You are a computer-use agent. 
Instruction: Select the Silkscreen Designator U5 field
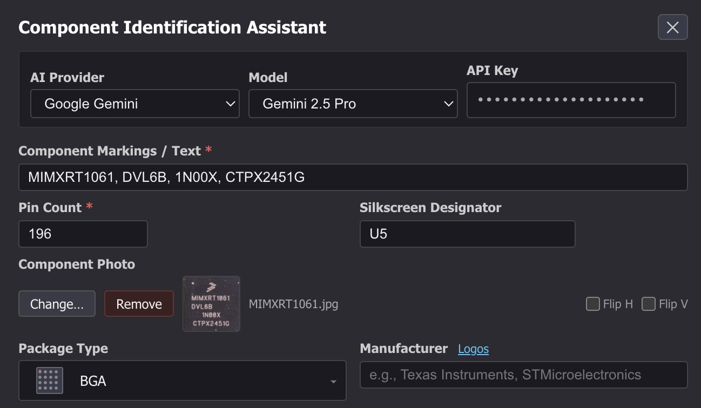click(x=467, y=234)
